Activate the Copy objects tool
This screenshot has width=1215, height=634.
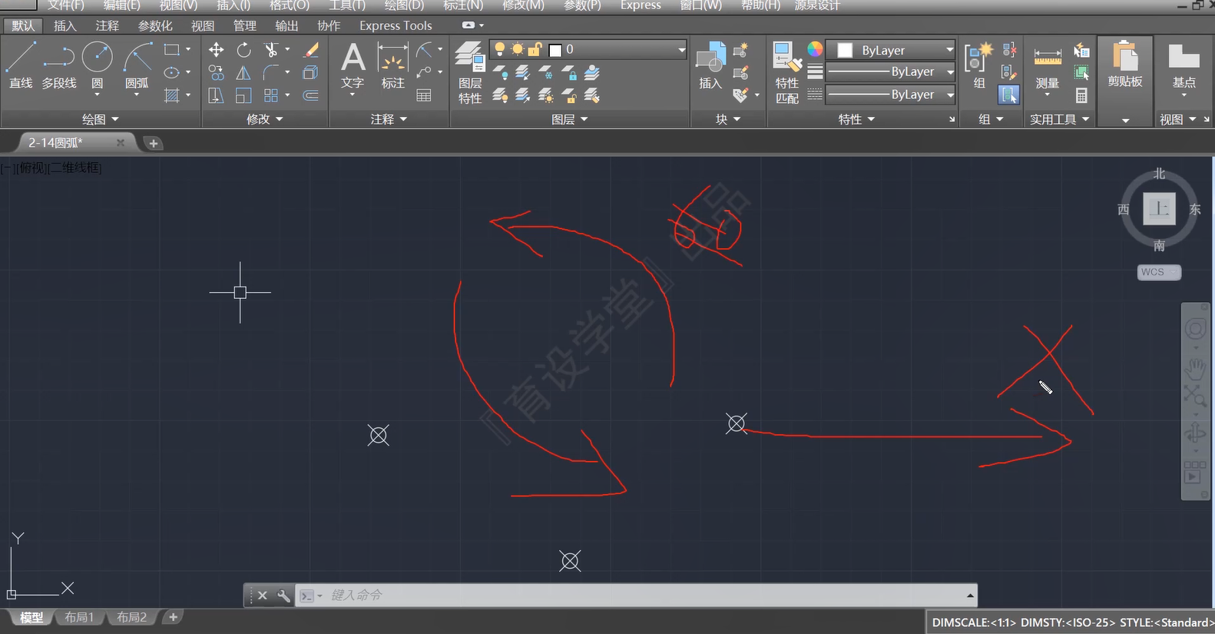pyautogui.click(x=217, y=73)
